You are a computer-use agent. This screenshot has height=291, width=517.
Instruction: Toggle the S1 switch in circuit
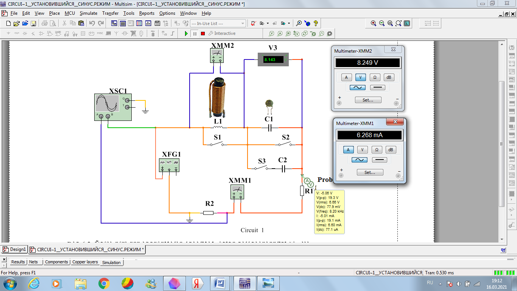[218, 144]
